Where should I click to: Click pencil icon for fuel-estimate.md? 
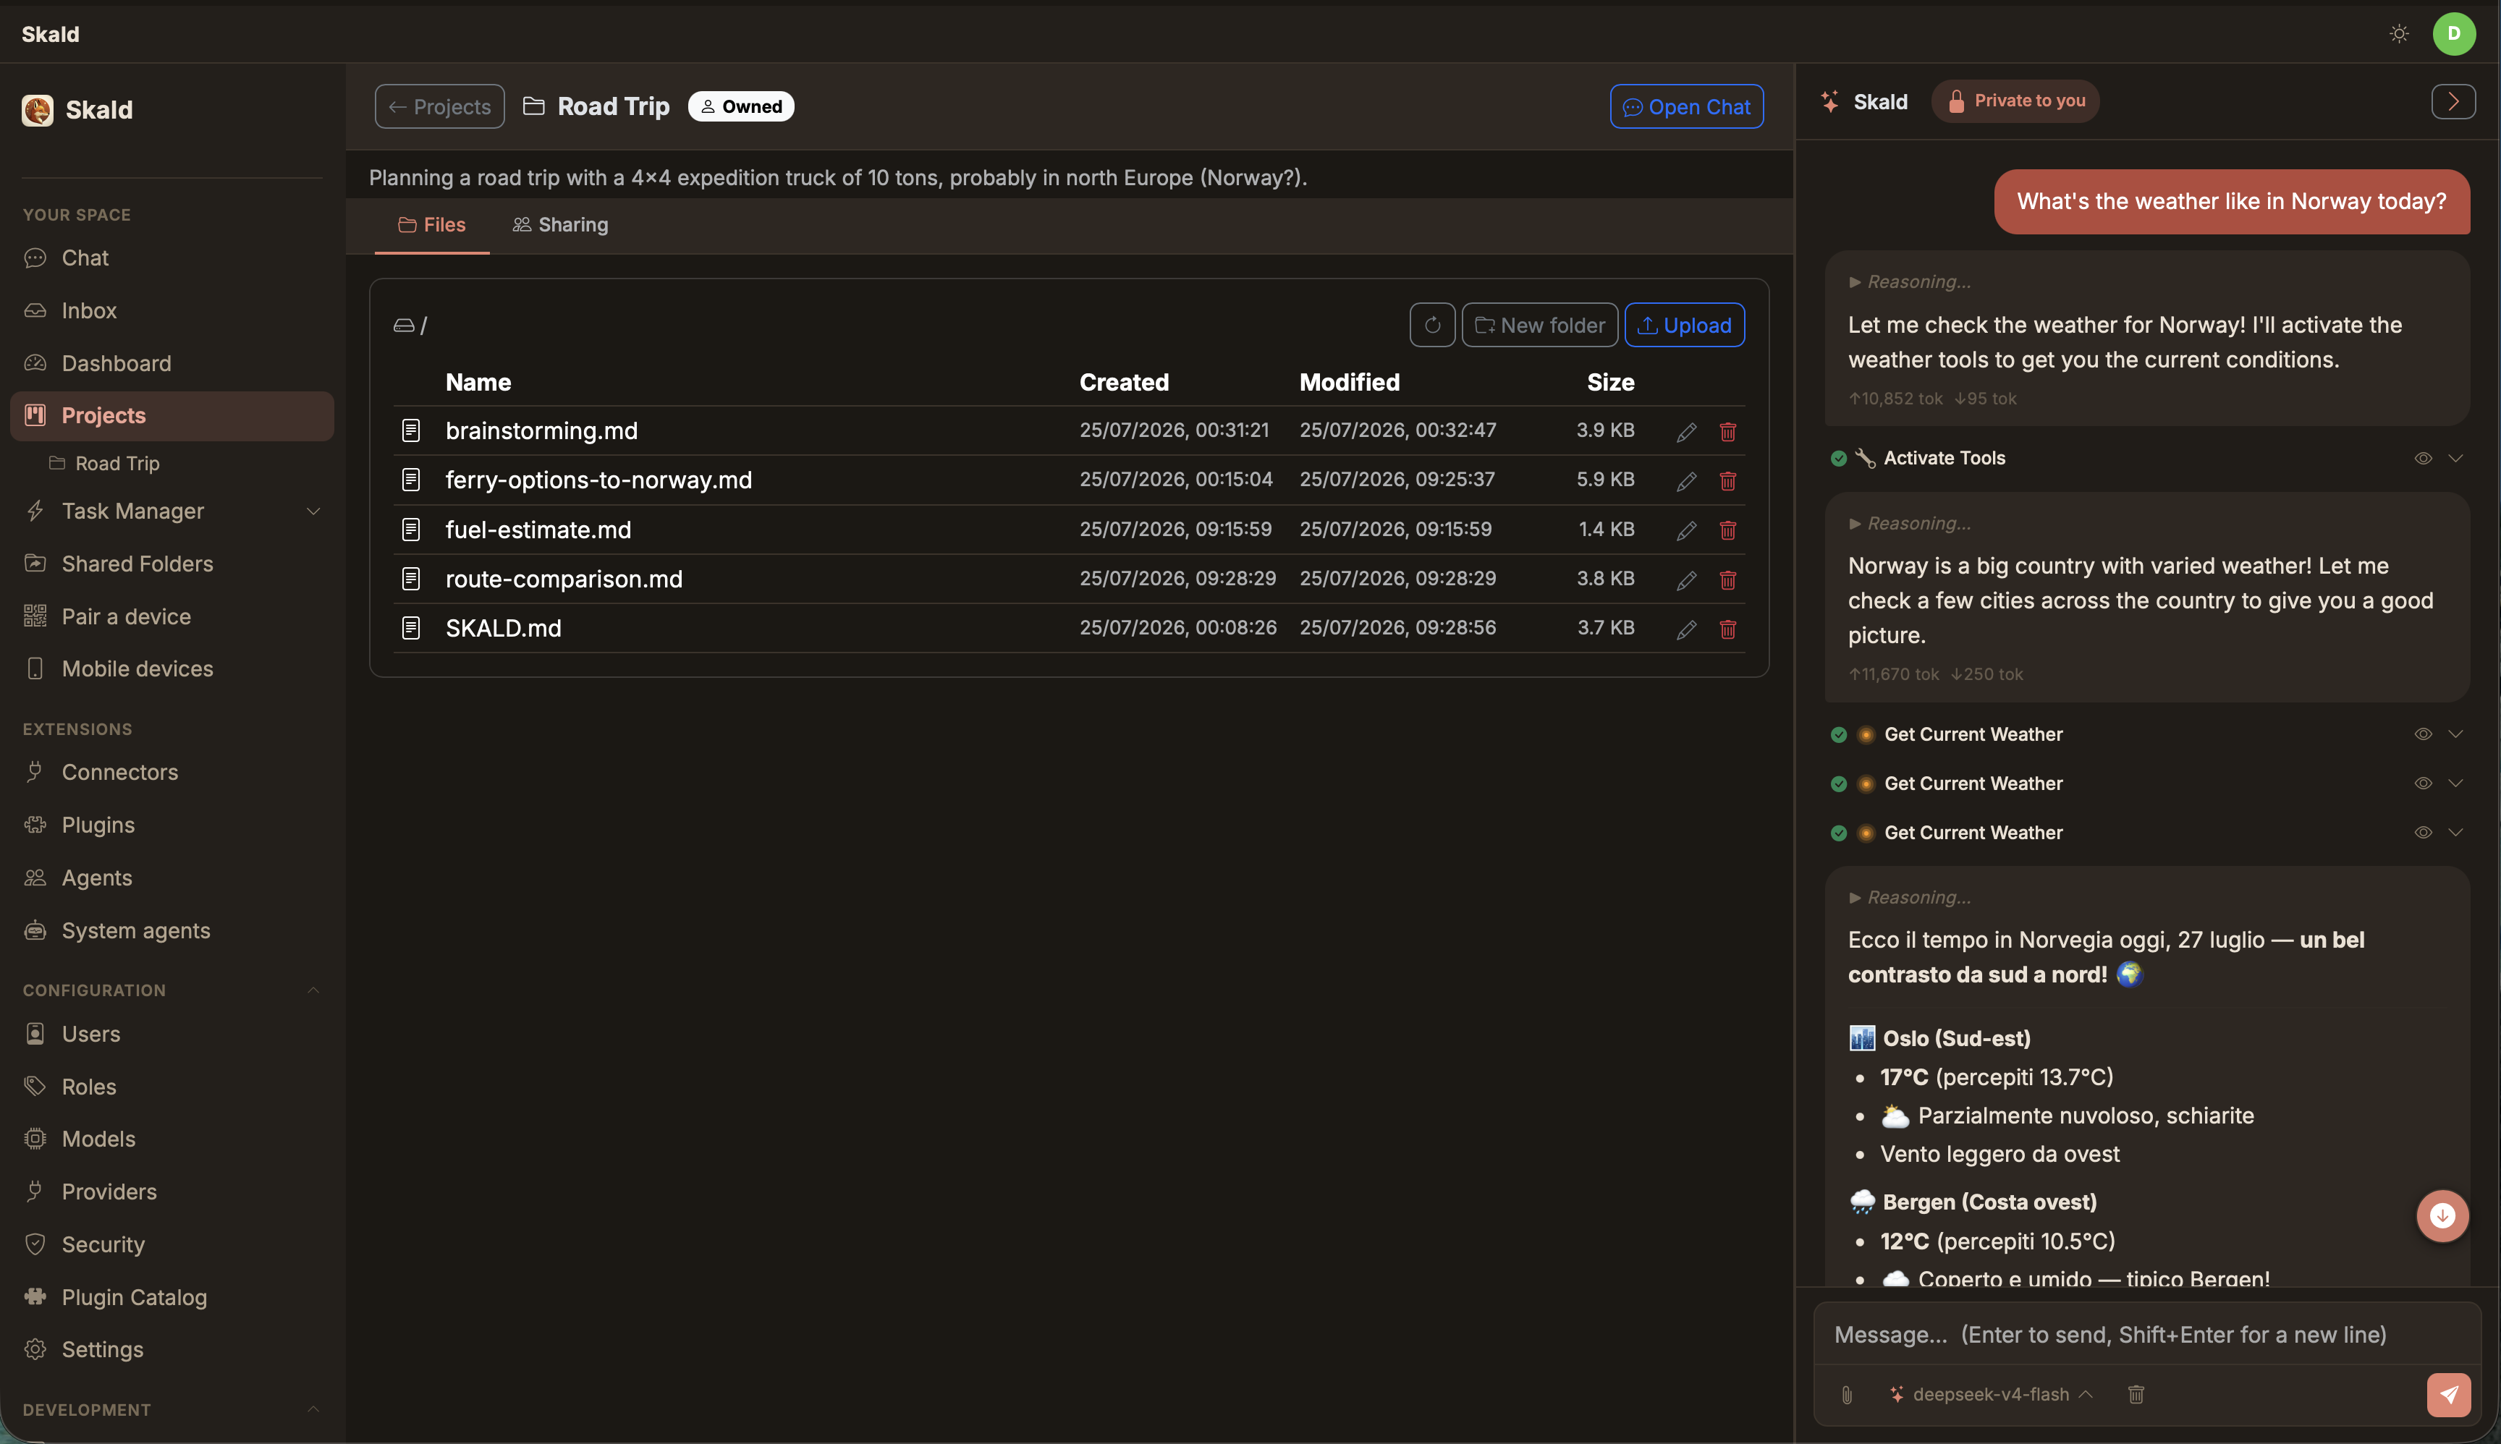[1687, 530]
